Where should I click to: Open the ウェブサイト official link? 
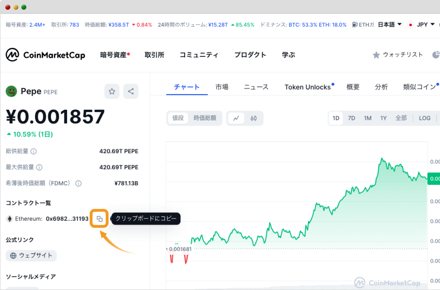31,256
